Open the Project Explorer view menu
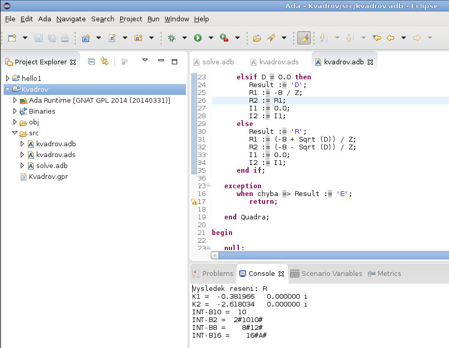 point(145,61)
